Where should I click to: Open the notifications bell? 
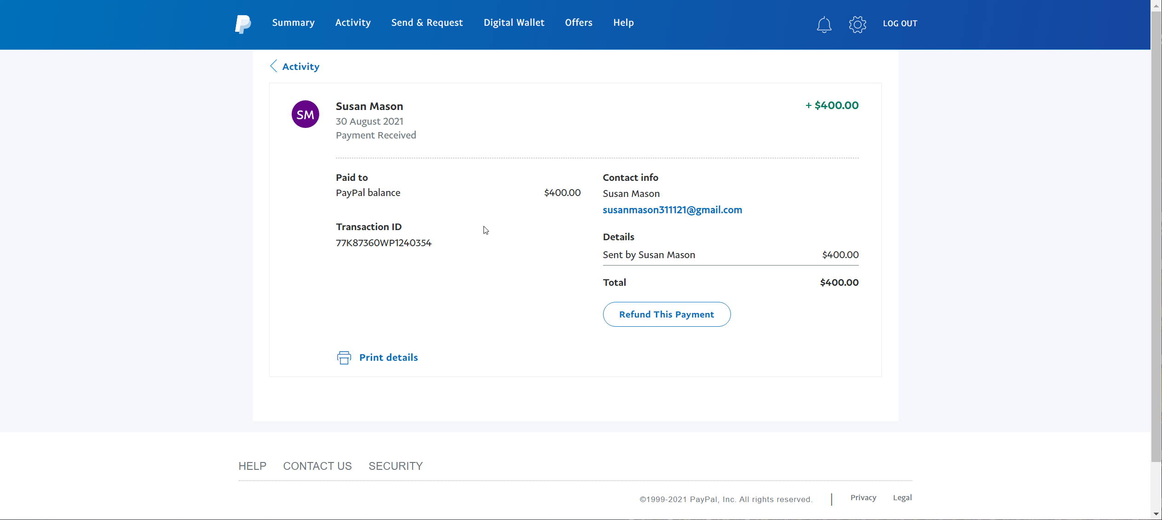[824, 24]
